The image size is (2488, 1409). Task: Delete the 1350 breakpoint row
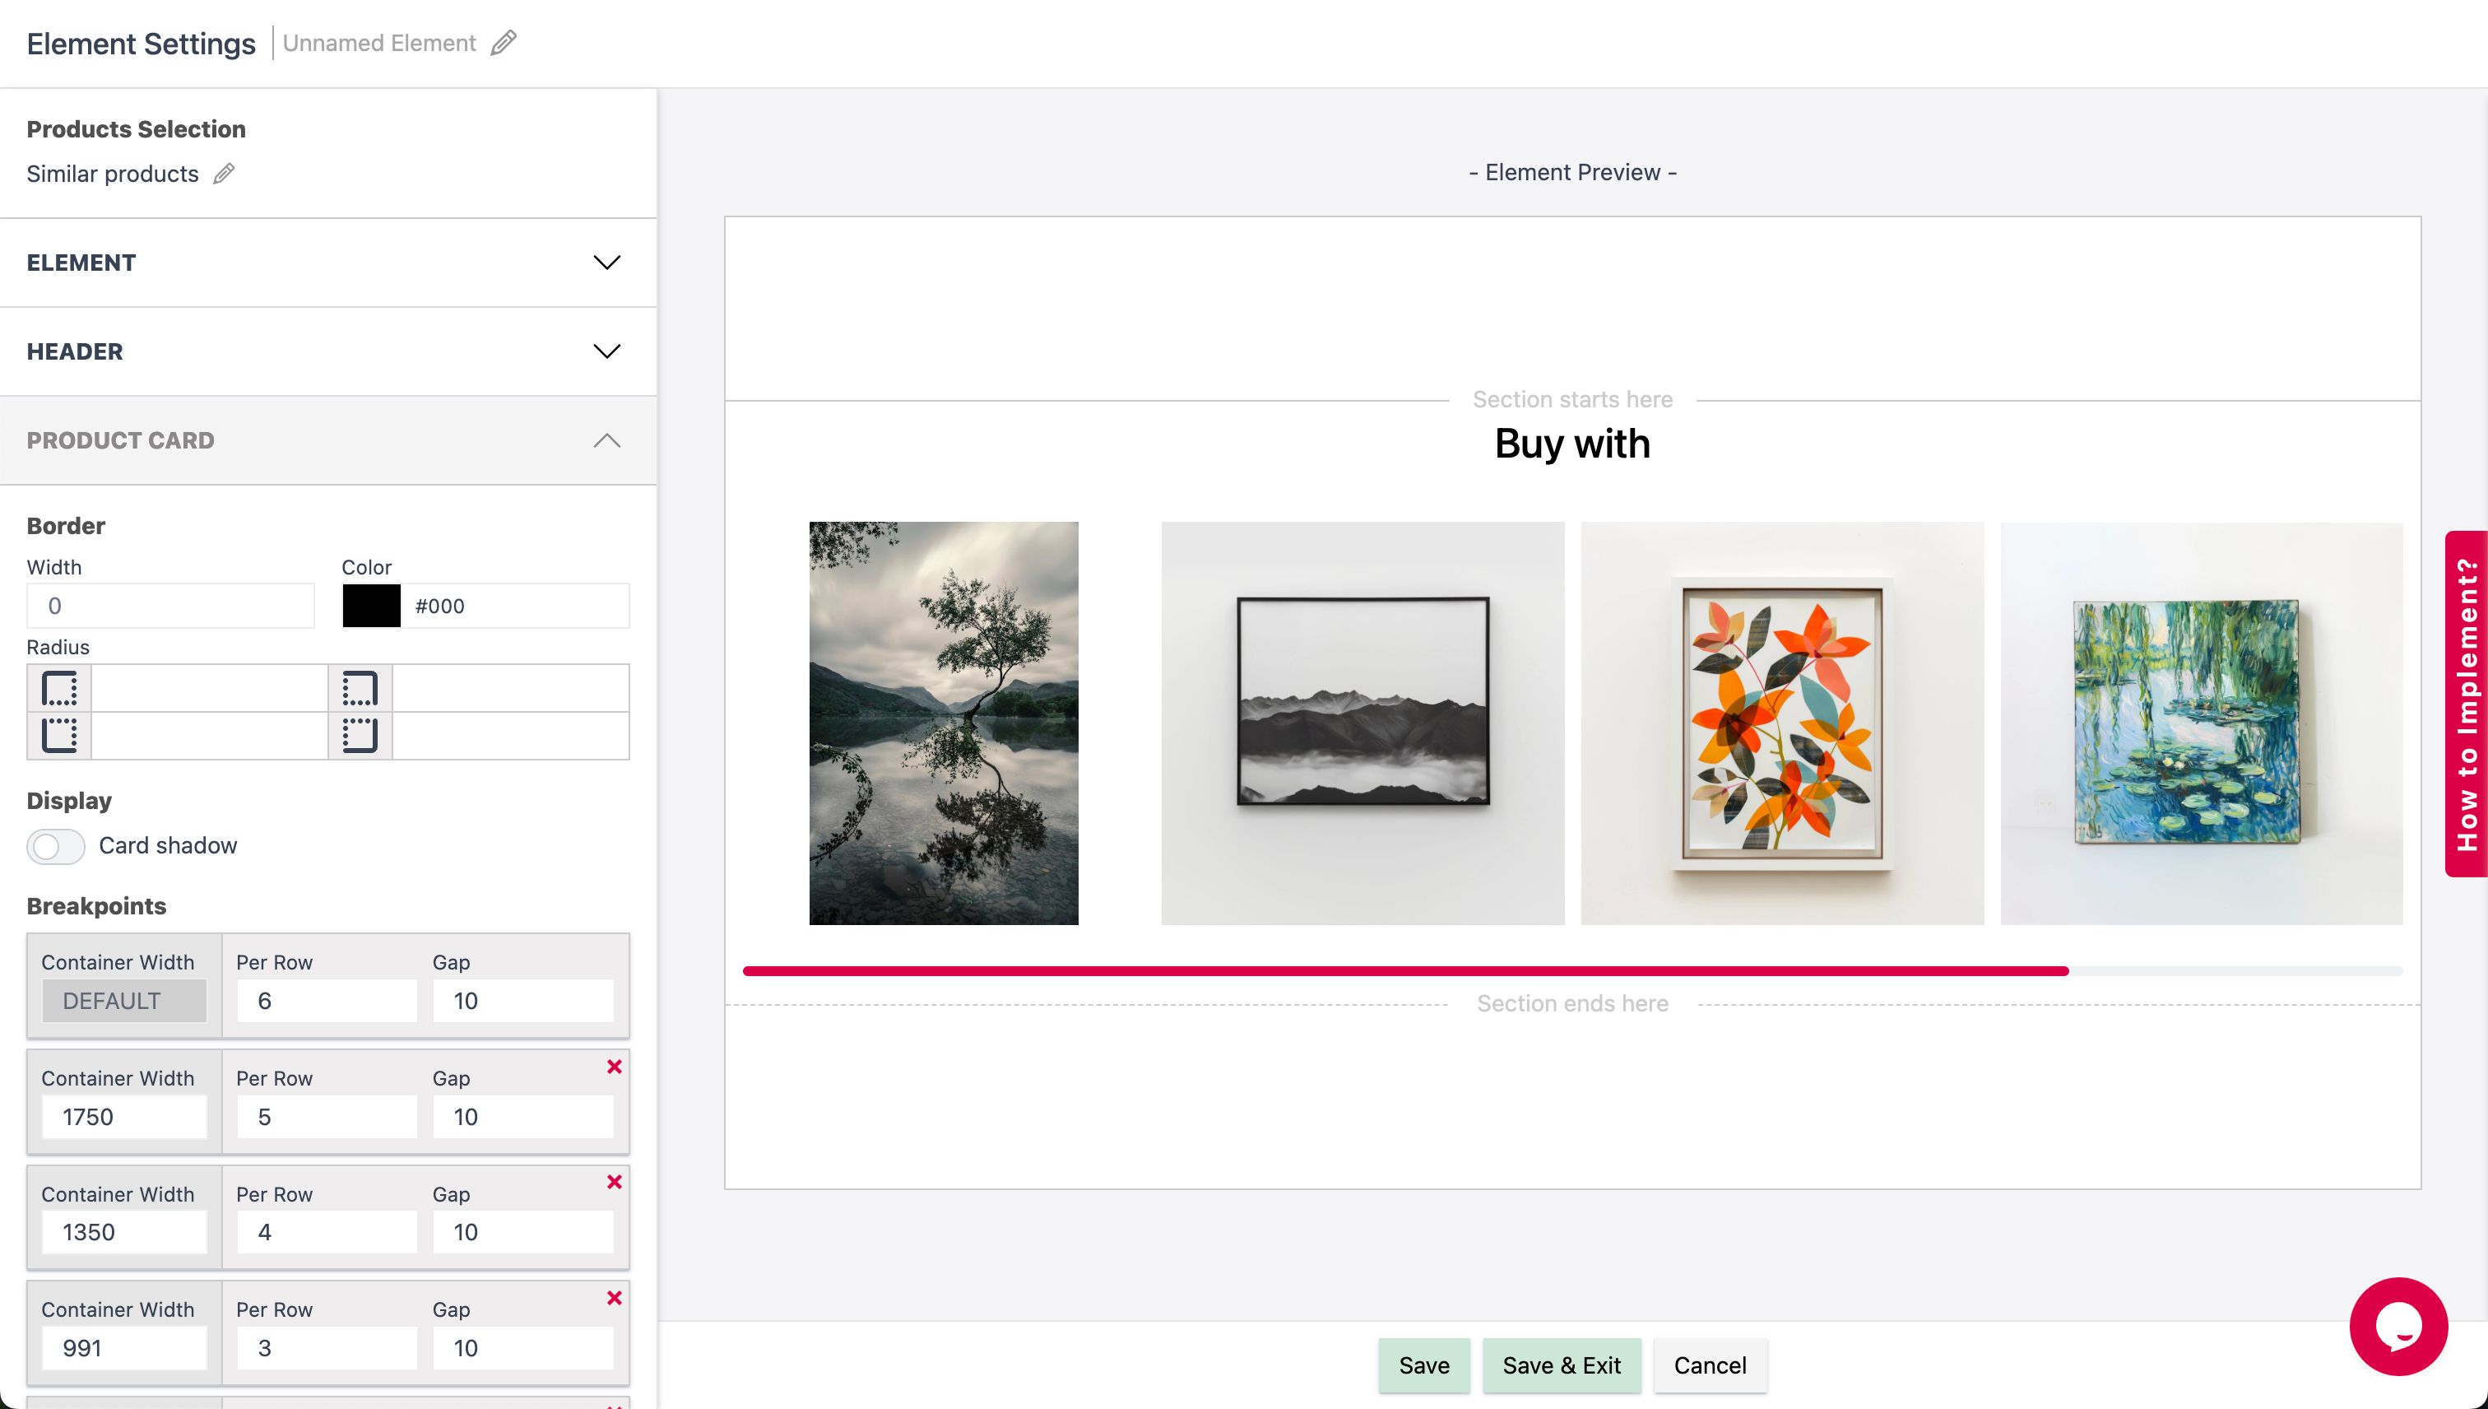coord(615,1182)
